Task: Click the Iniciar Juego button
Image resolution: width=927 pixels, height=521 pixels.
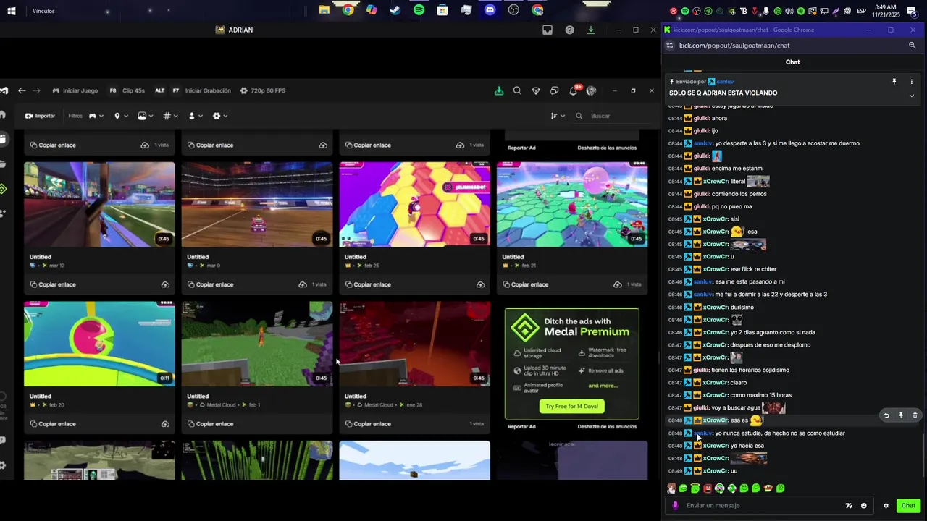Action: coord(75,90)
